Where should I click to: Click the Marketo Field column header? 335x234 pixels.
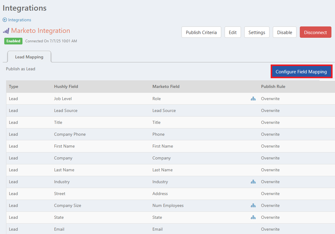pyautogui.click(x=166, y=87)
